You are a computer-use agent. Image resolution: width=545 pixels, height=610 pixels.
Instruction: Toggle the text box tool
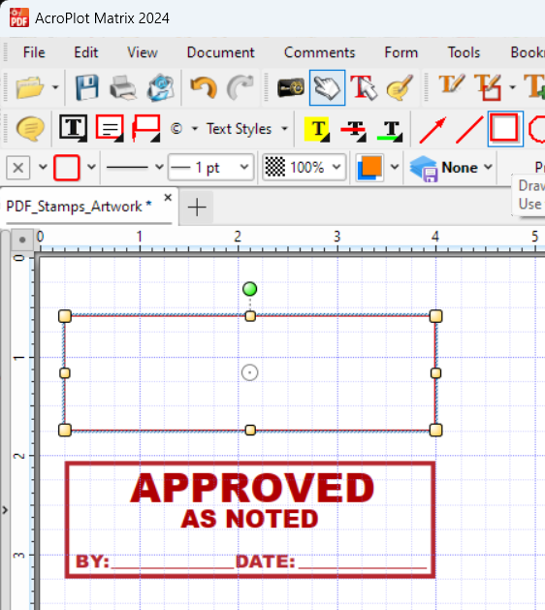pos(73,128)
